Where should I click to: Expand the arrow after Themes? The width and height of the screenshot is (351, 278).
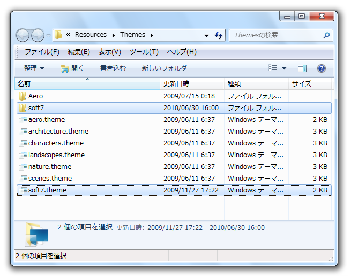tap(152, 35)
